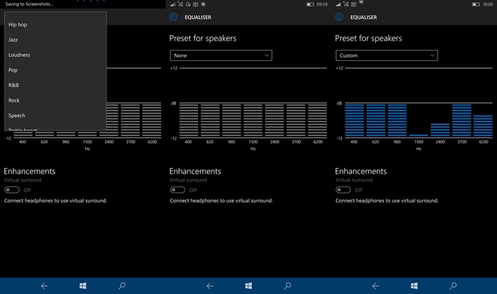Screen dimensions: 497x294
Task: Adjust the 400 Hz band on the None preset screen
Action: [x=189, y=120]
